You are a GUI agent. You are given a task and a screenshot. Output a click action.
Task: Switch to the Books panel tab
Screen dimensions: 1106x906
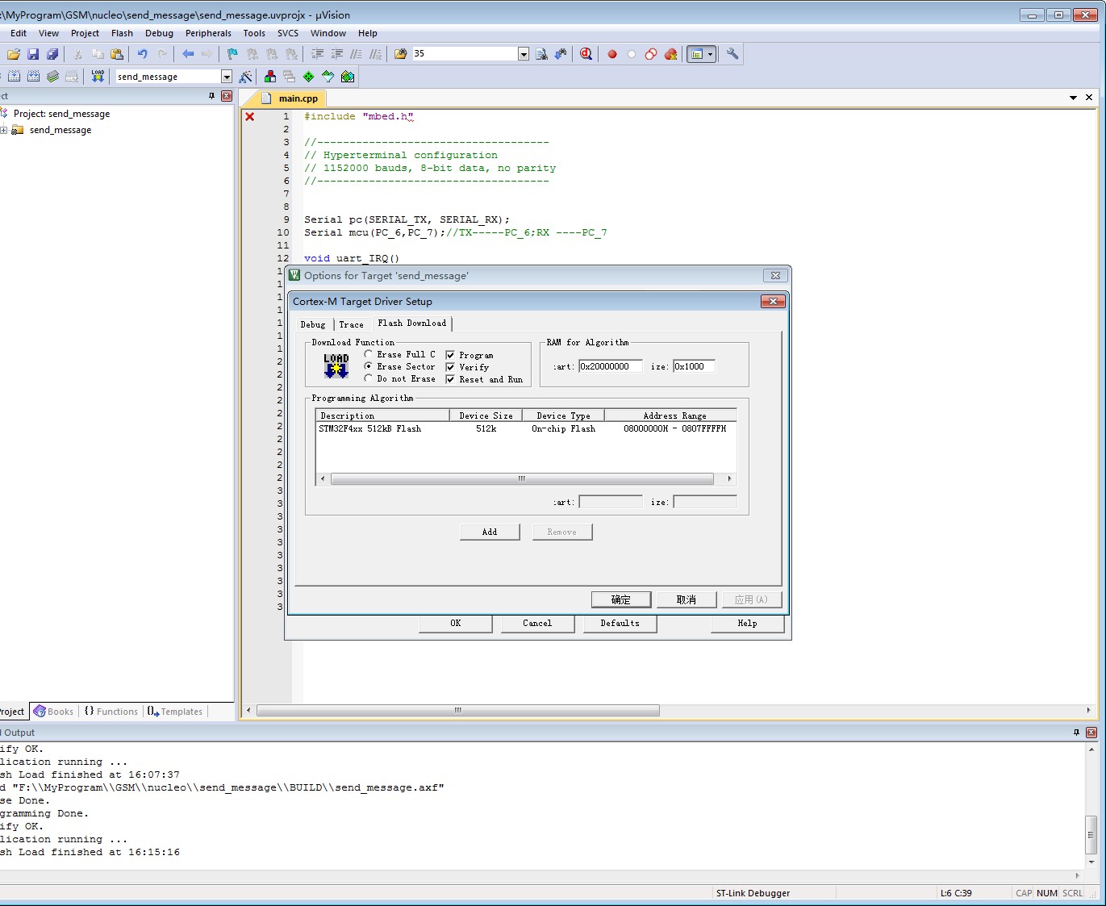pos(53,712)
